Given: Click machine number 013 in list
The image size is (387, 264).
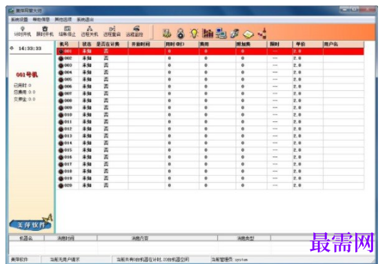Looking at the screenshot, I should pyautogui.click(x=68, y=136).
